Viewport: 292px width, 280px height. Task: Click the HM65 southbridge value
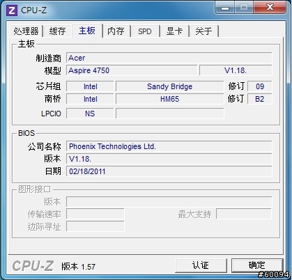170,99
